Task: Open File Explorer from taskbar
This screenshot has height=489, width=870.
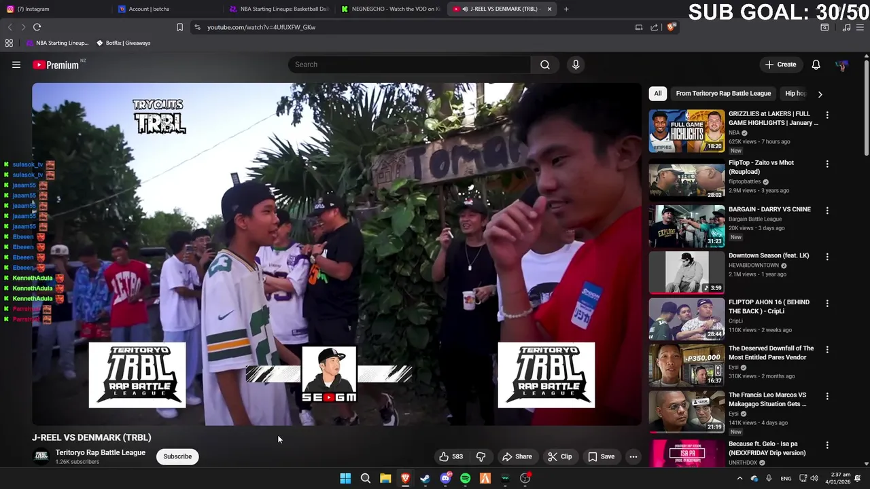Action: pyautogui.click(x=385, y=478)
